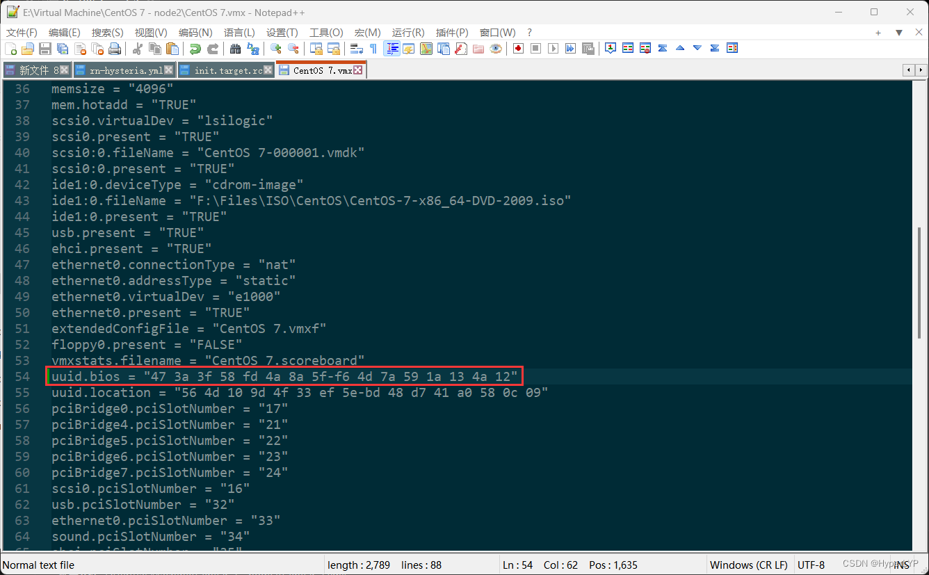This screenshot has height=575, width=929.
Task: Play the recorded macro
Action: tap(554, 48)
